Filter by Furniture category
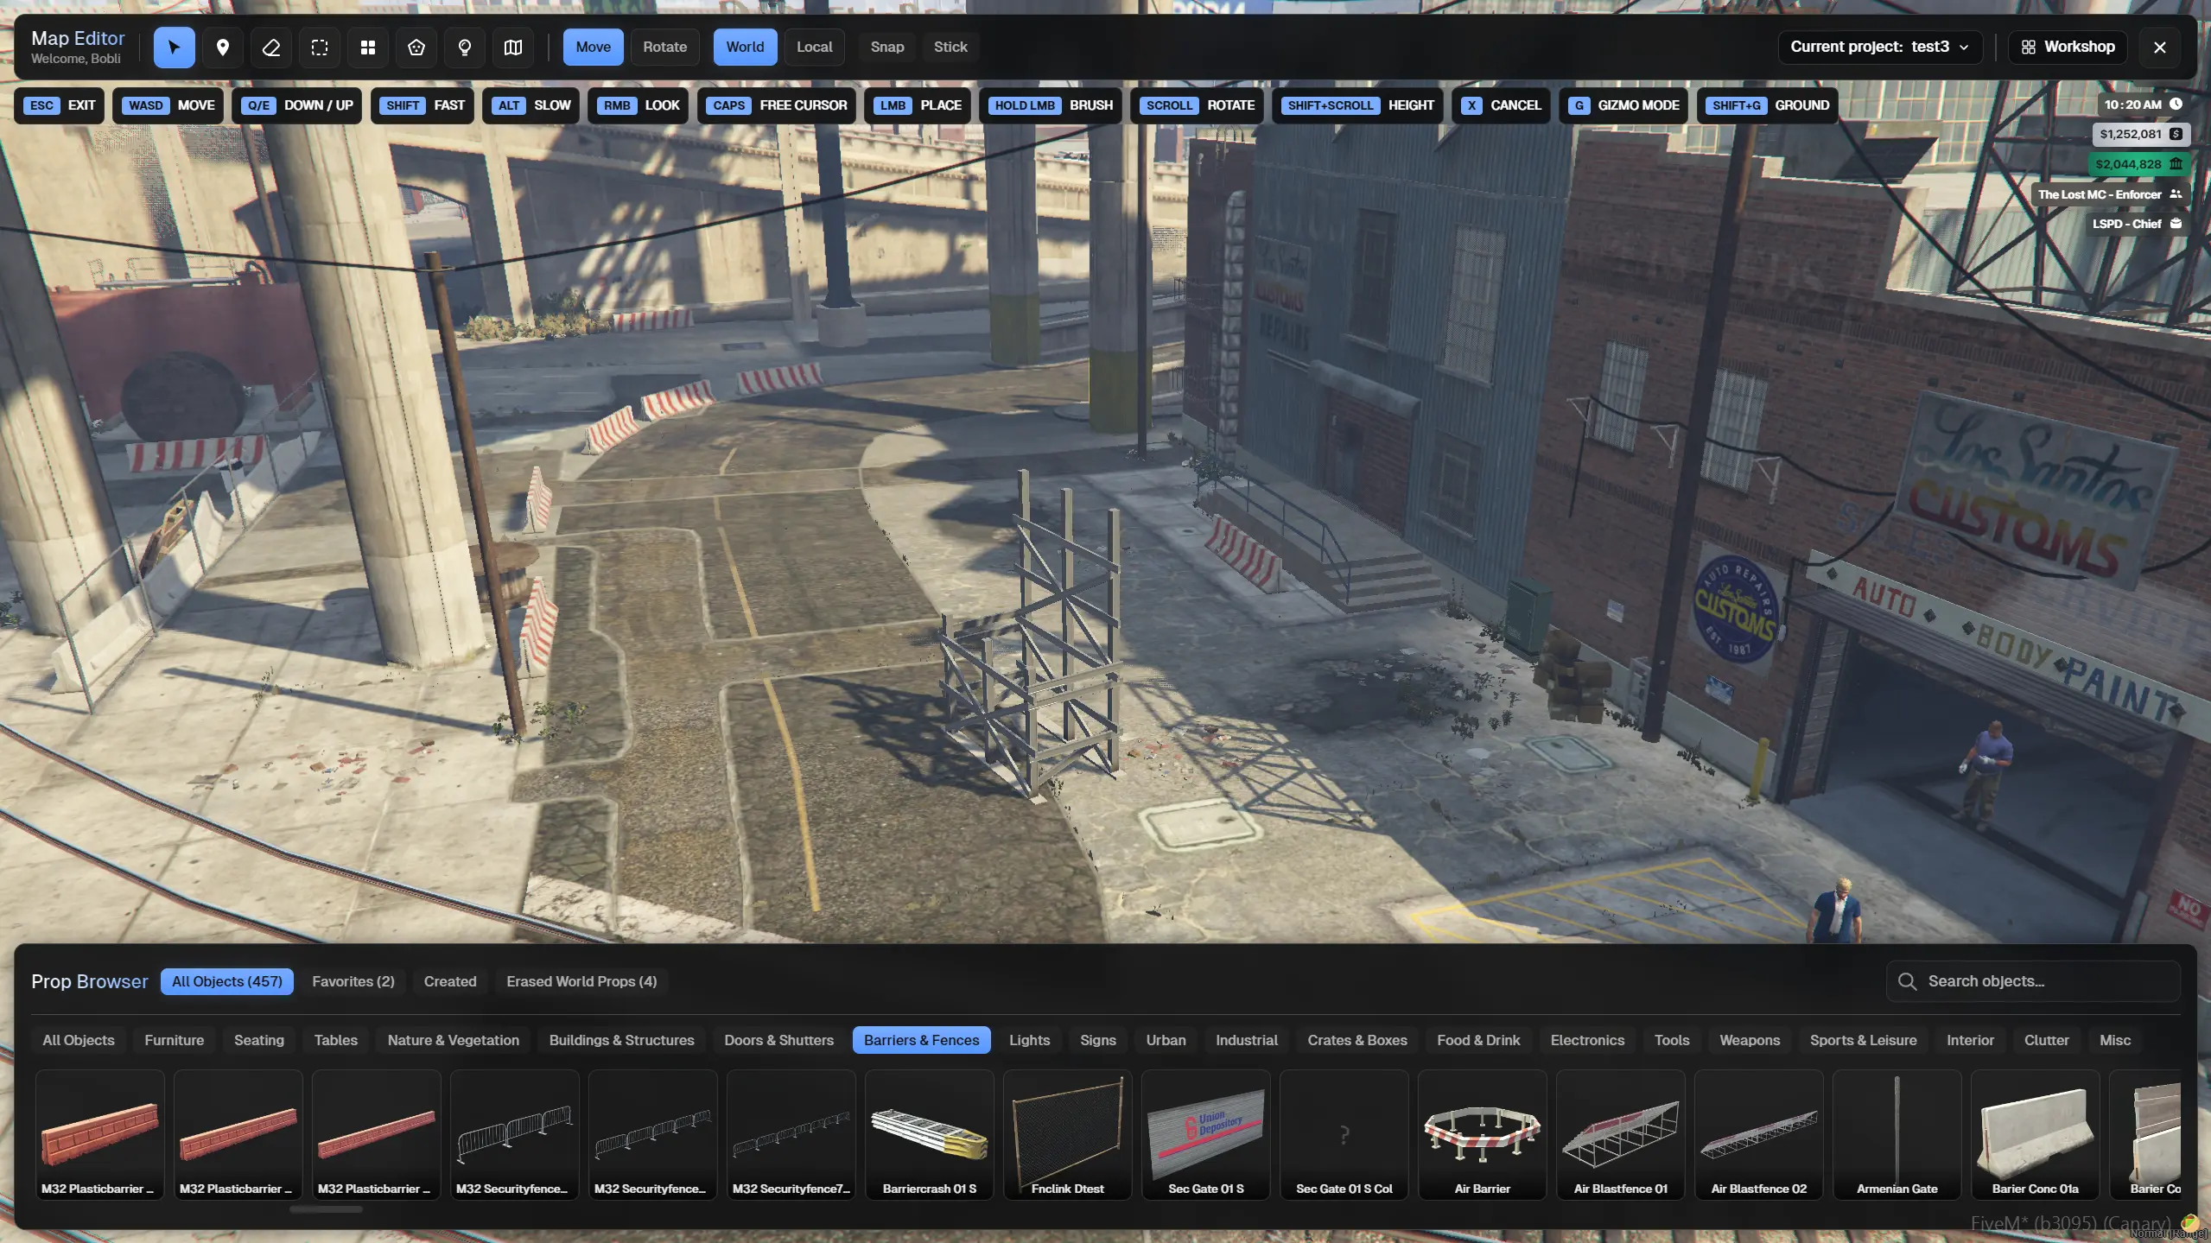Screen dimensions: 2211x1243 [174, 1040]
